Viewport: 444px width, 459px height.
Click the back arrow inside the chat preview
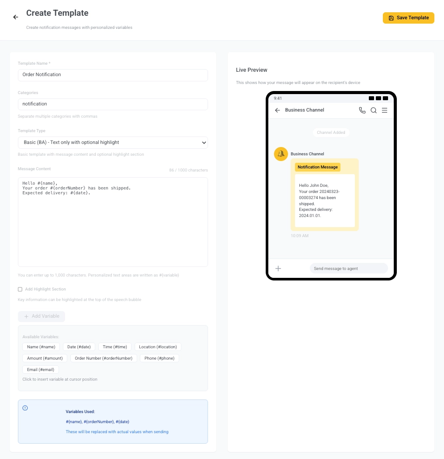(277, 110)
